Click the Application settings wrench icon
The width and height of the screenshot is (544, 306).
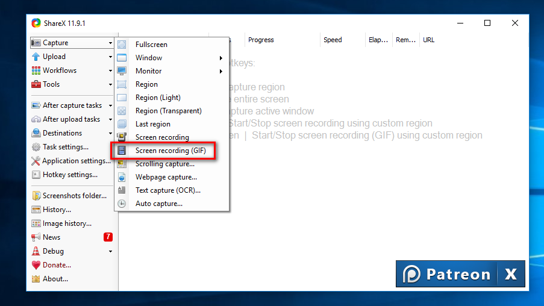[36, 161]
